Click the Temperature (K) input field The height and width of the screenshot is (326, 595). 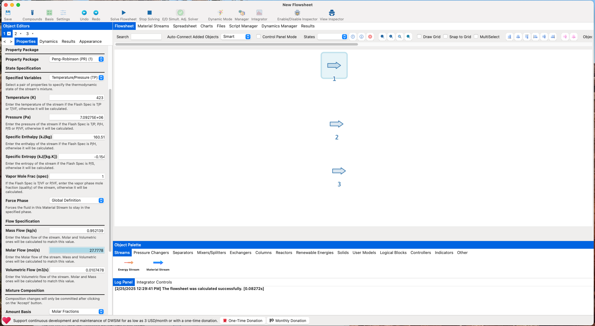pyautogui.click(x=77, y=98)
